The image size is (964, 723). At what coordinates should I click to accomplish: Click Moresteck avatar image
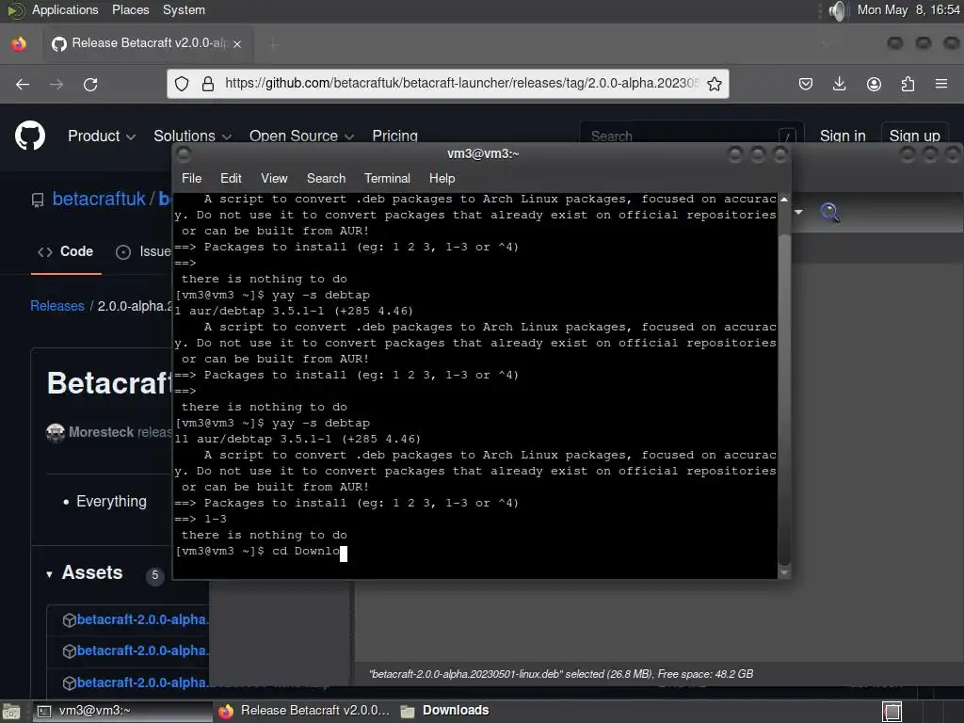coord(56,432)
